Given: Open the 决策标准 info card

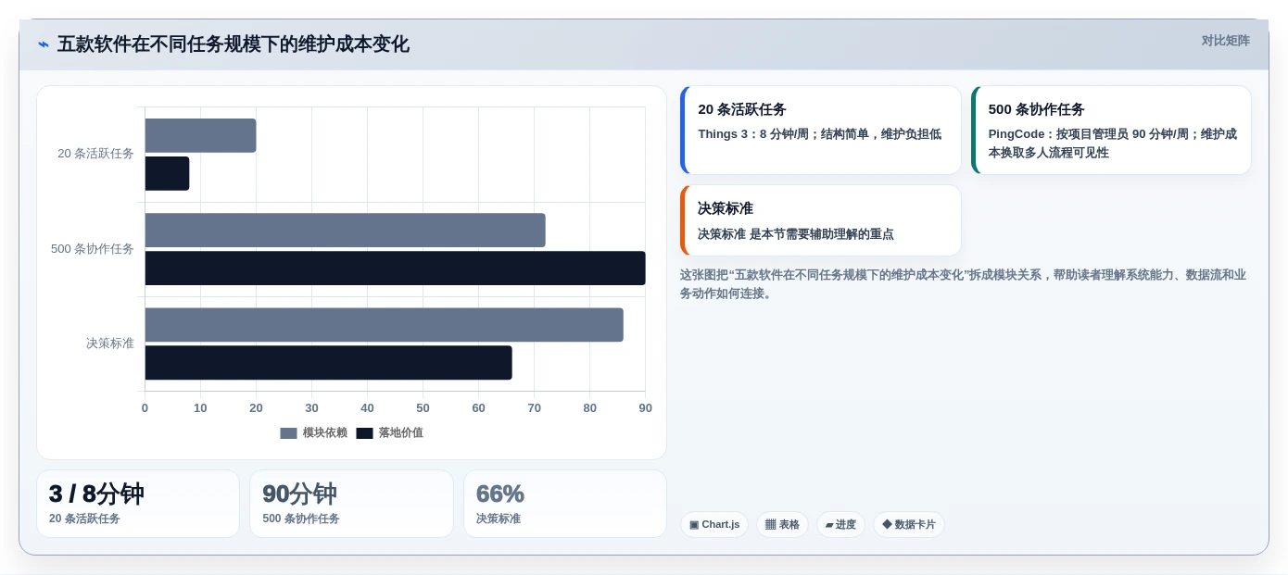Looking at the screenshot, I should [821, 220].
